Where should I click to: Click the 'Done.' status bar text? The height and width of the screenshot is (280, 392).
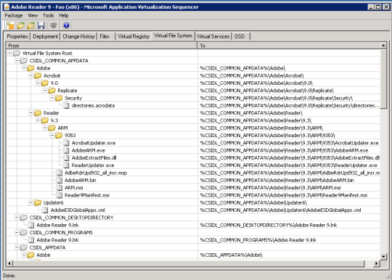(9, 276)
